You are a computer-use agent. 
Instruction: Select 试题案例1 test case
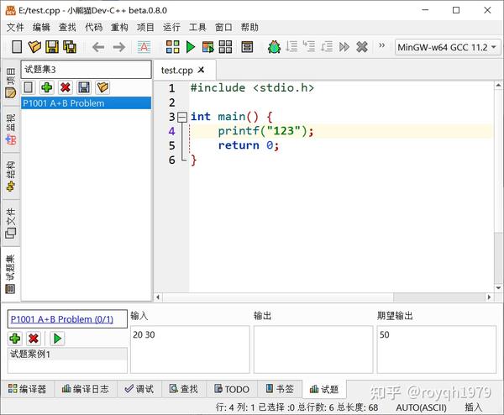(x=67, y=354)
